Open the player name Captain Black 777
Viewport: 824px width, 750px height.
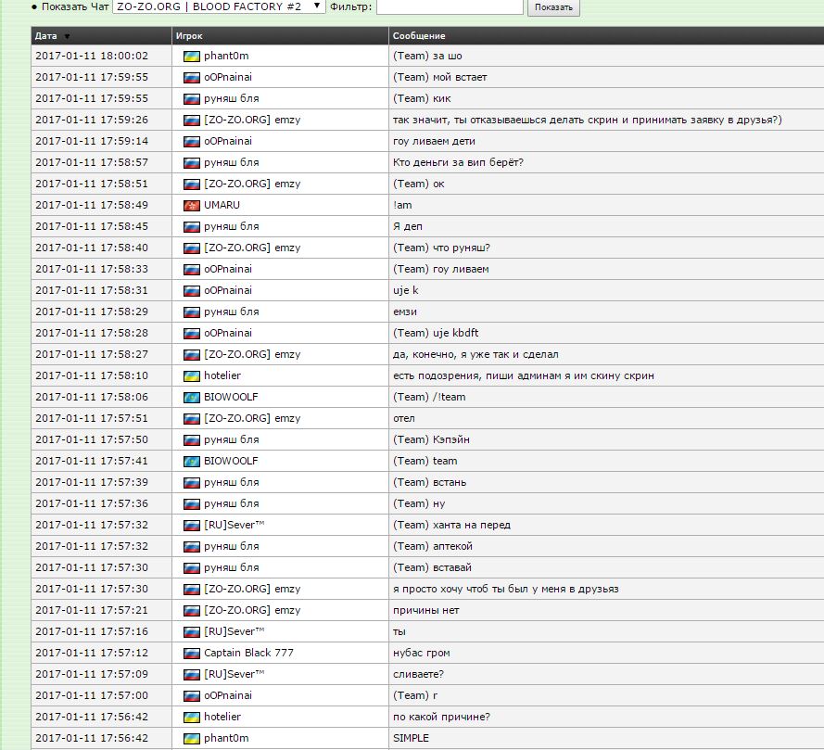coord(248,653)
